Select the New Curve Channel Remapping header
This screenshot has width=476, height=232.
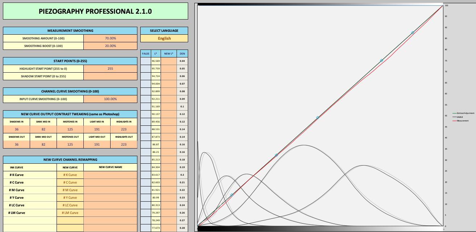pyautogui.click(x=70, y=160)
